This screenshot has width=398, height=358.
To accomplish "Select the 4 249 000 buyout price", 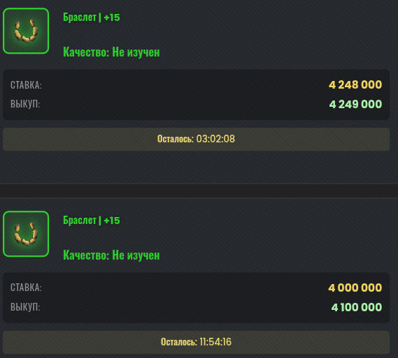I will tap(355, 104).
